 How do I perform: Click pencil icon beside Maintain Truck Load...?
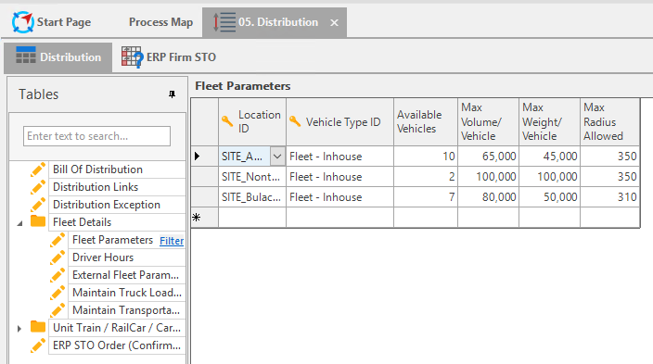[58, 293]
